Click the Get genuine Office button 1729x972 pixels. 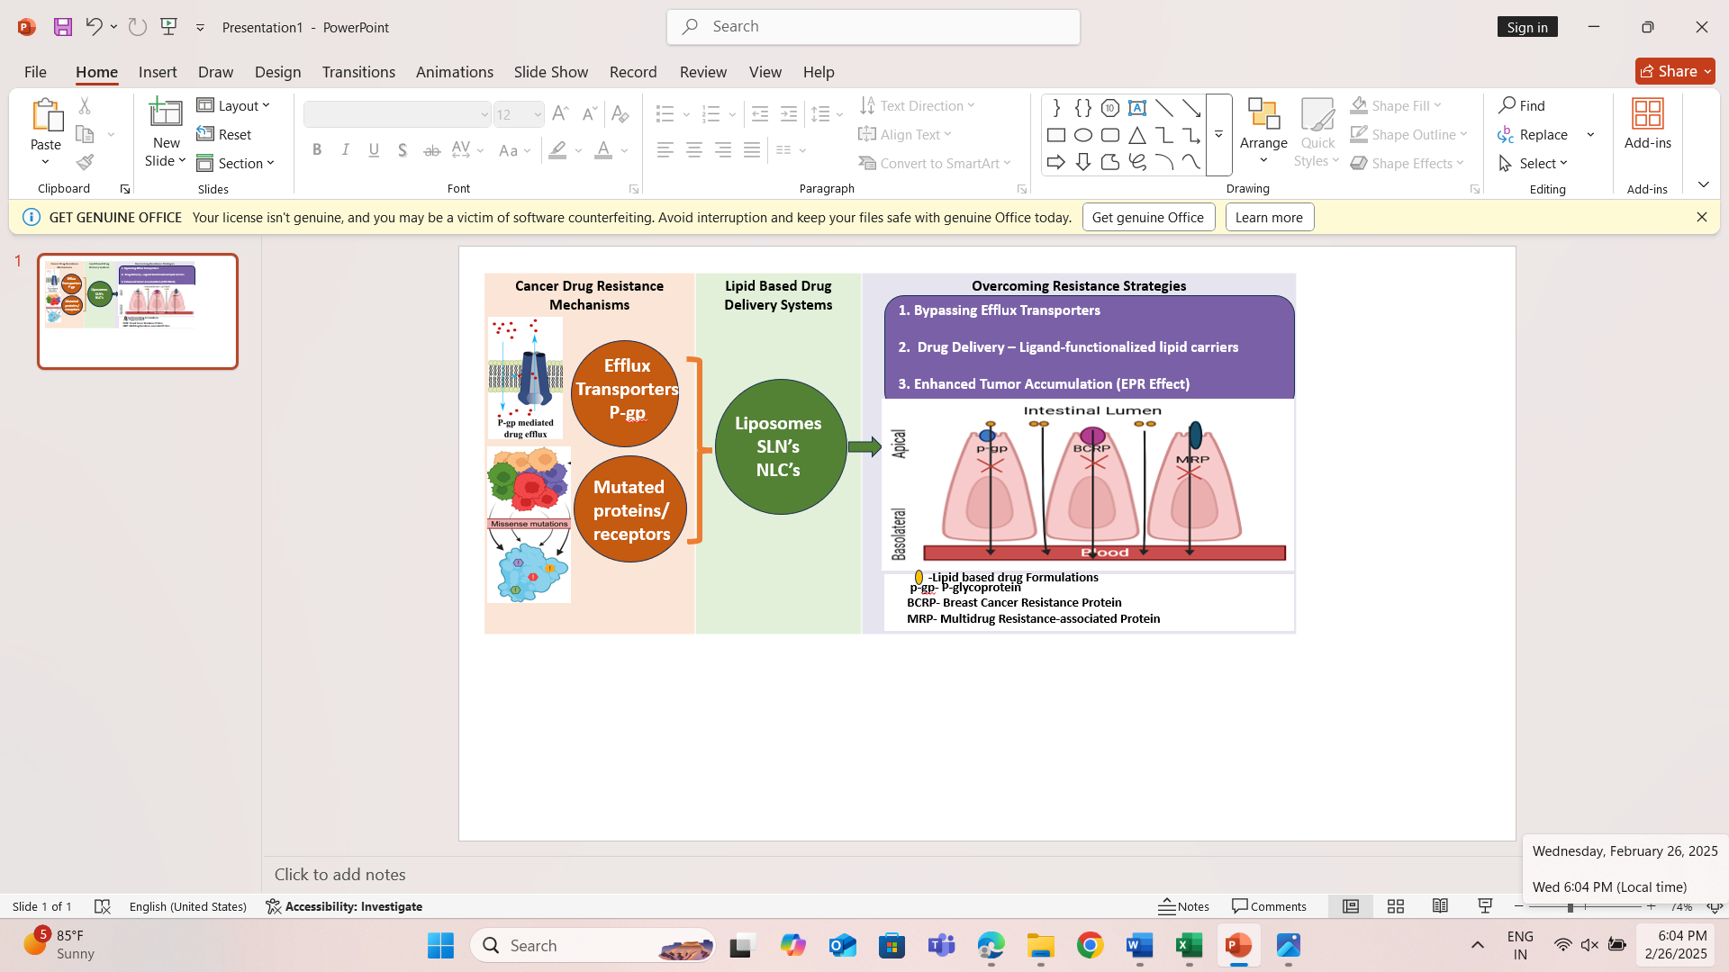1147,217
